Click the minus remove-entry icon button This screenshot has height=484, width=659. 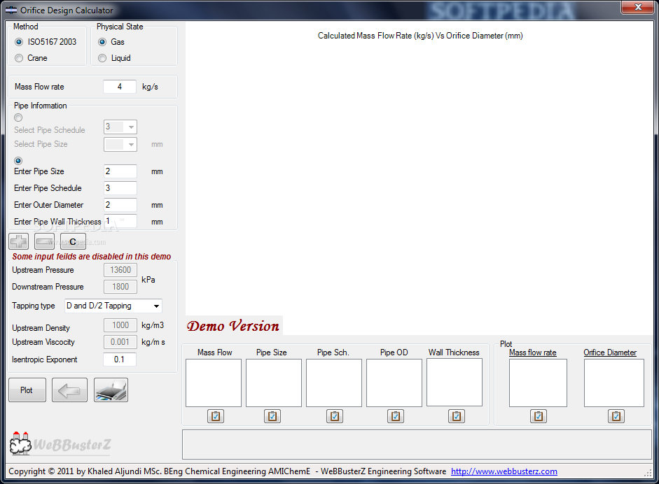point(44,241)
